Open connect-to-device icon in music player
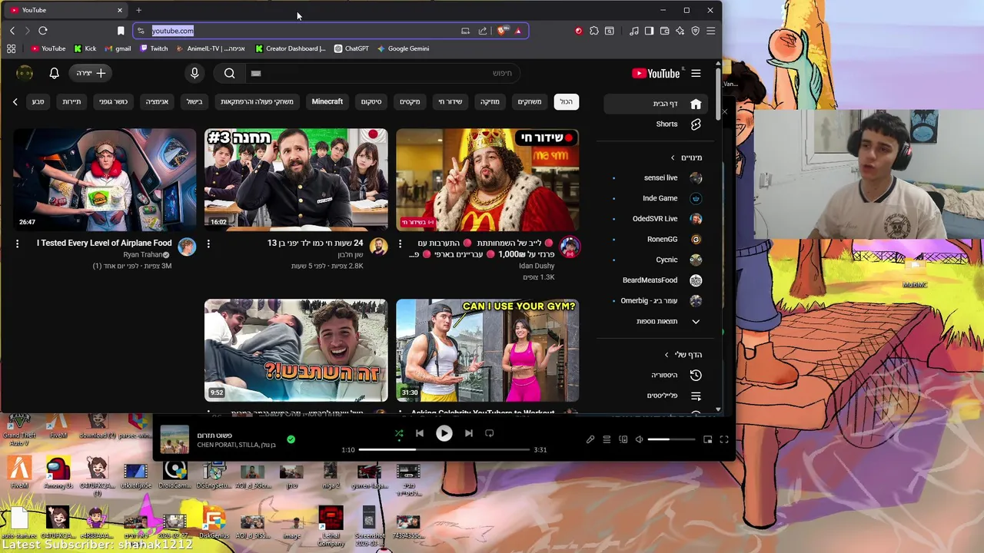Screen dimensions: 984x553 pos(623,439)
